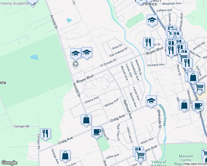This screenshot has width=207, height=166.
Task: Open the Google logo link
Action: 9,163
